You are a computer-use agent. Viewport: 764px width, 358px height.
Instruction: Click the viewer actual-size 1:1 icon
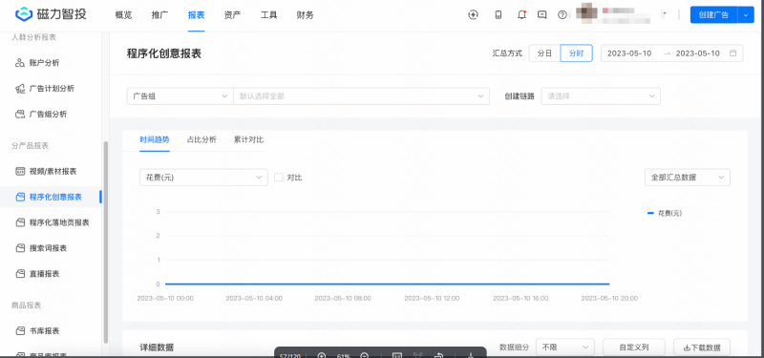397,354
